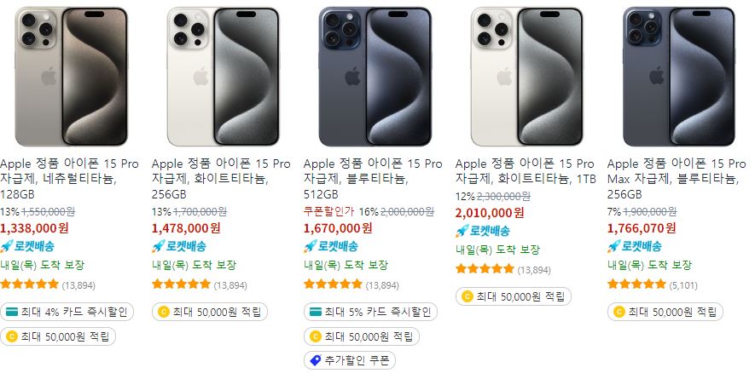Click the coupon tag icon in 추가할인 쿠폰
The image size is (755, 379).
pos(316,360)
